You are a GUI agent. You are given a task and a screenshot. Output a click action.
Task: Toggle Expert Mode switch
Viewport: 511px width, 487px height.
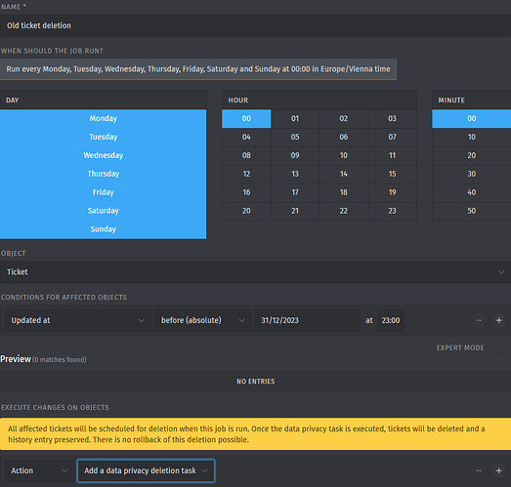[499, 347]
